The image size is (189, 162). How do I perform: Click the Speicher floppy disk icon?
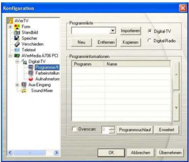(17, 38)
